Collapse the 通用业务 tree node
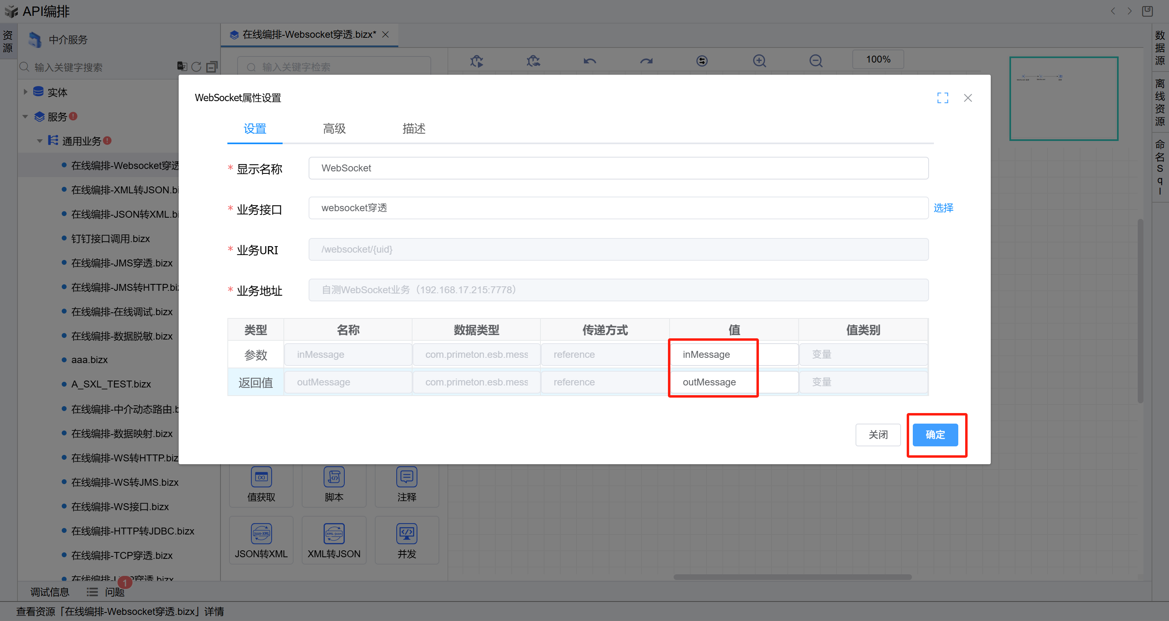 (40, 141)
